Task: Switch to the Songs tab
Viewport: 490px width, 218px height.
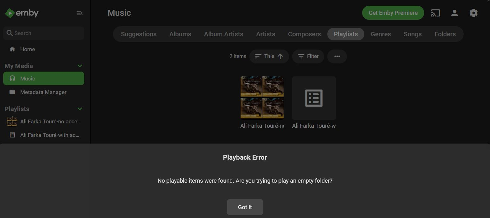Action: pos(412,34)
